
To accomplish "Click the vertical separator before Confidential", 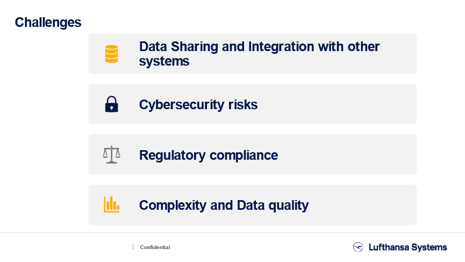I will tap(133, 247).
